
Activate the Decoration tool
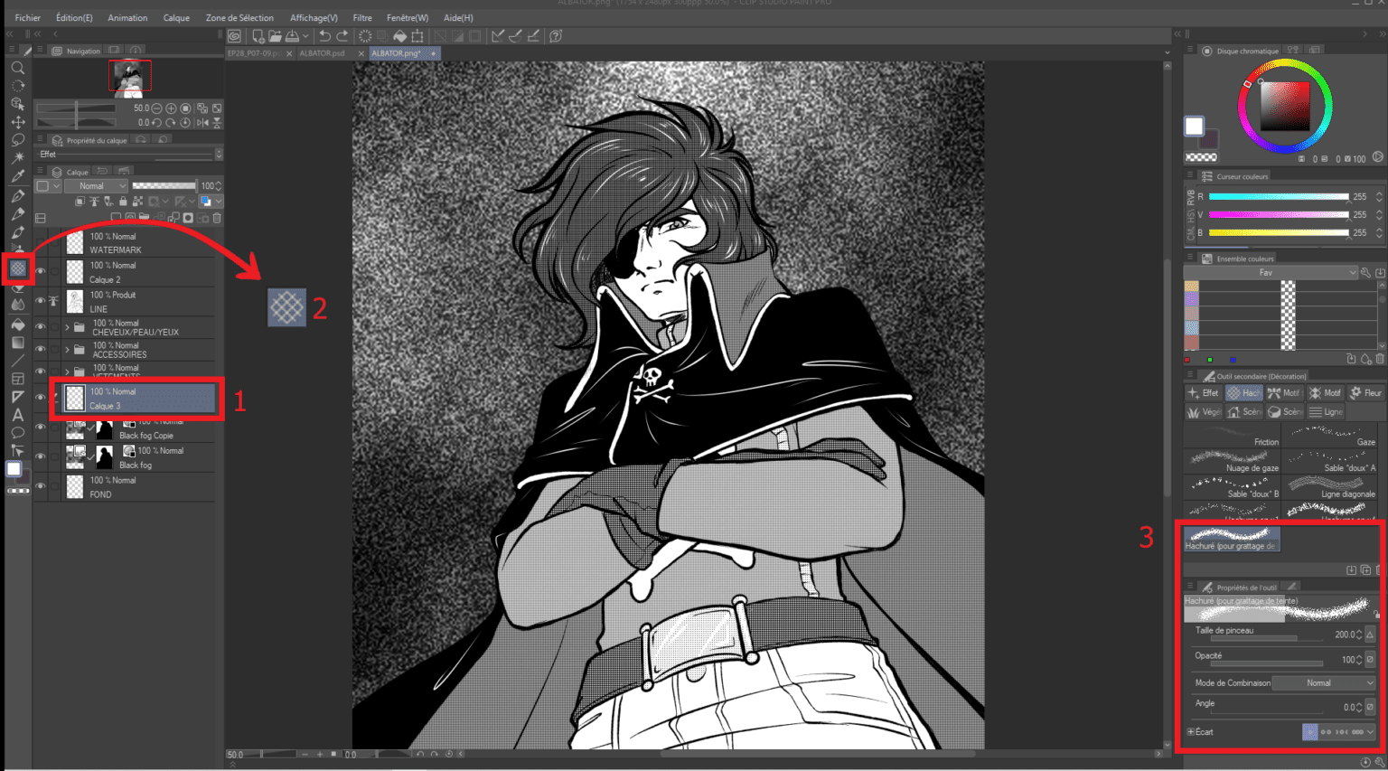click(17, 268)
